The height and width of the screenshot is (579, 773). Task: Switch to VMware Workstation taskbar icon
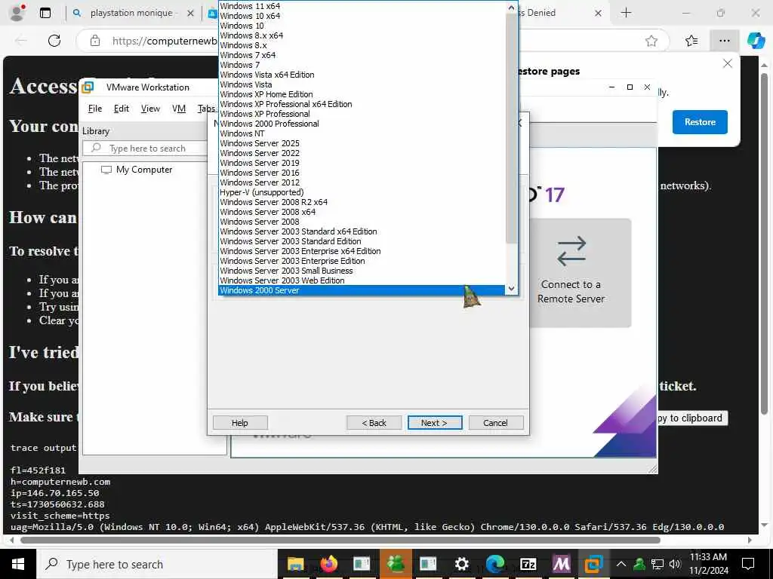pyautogui.click(x=594, y=564)
